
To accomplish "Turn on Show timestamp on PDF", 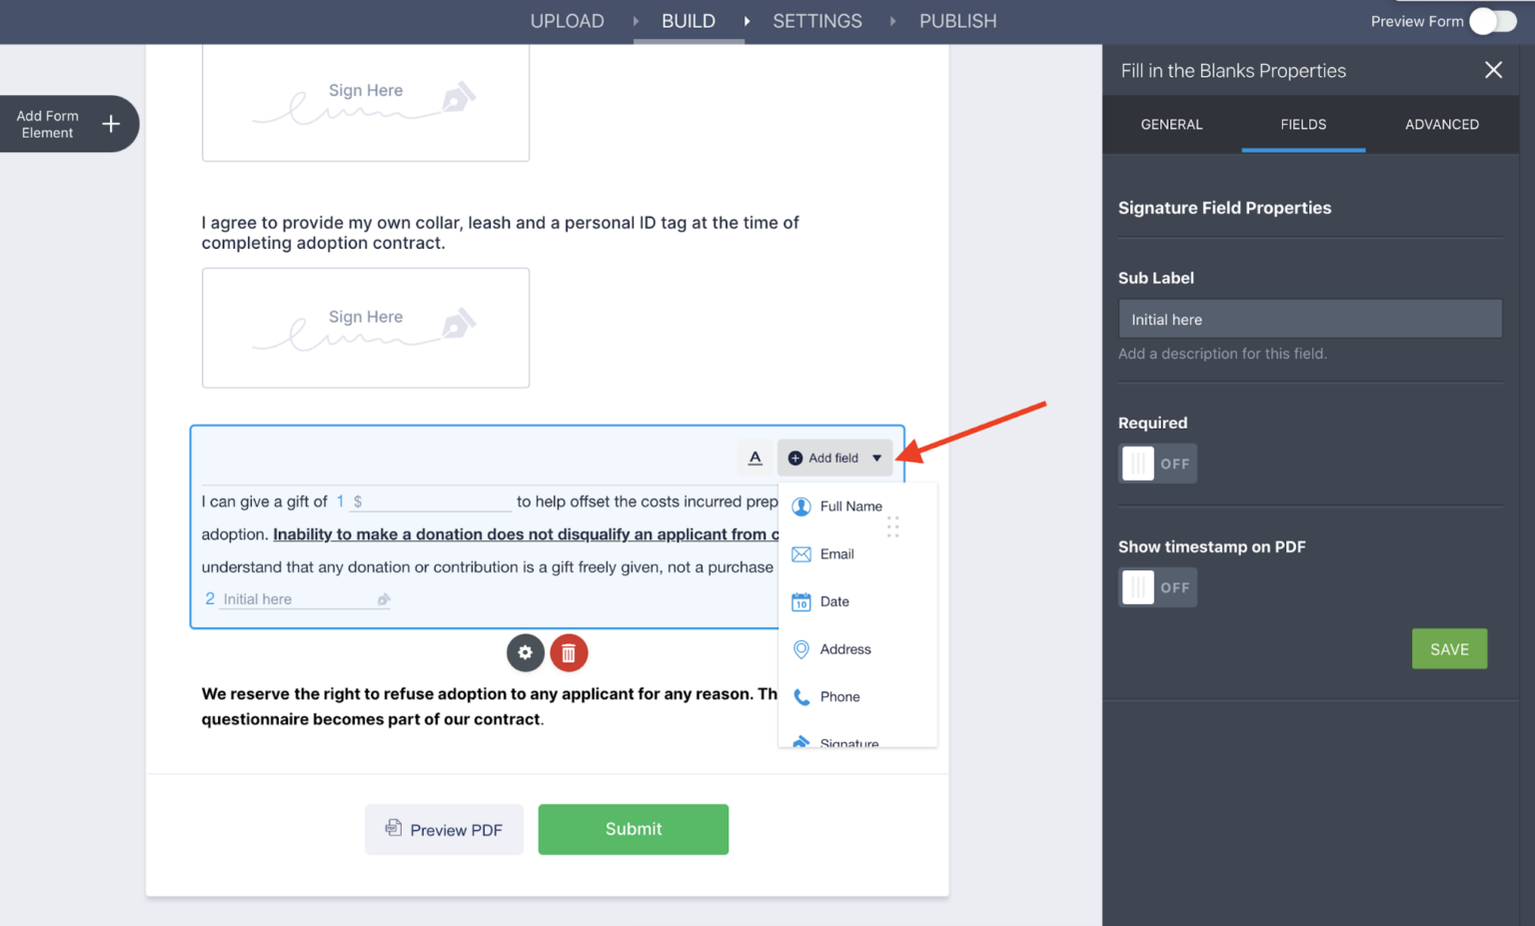I will coord(1157,586).
